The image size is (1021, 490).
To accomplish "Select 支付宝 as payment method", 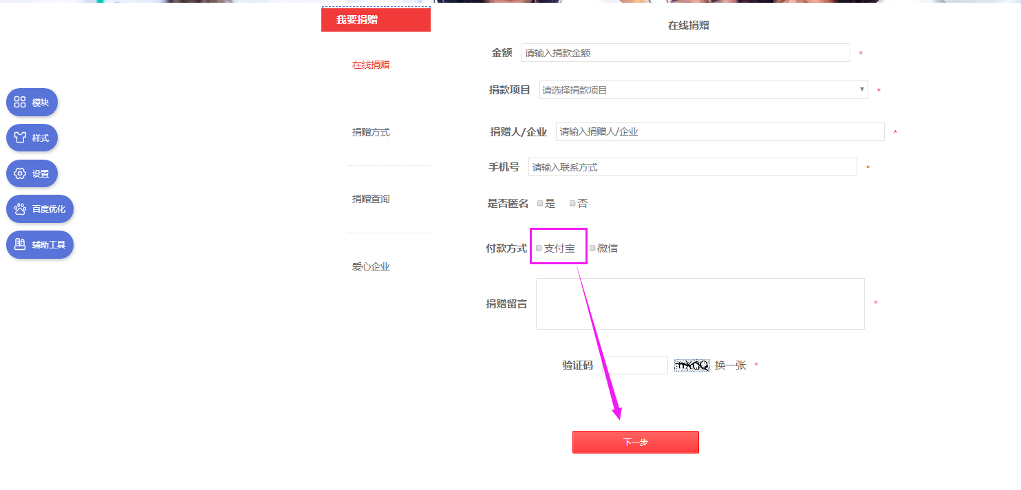I will [539, 248].
